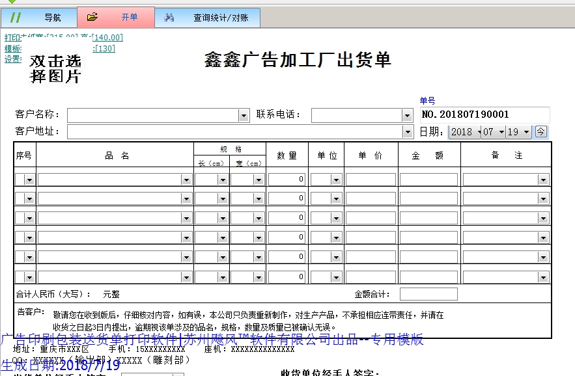Open the 导航 tab

[x=53, y=18]
